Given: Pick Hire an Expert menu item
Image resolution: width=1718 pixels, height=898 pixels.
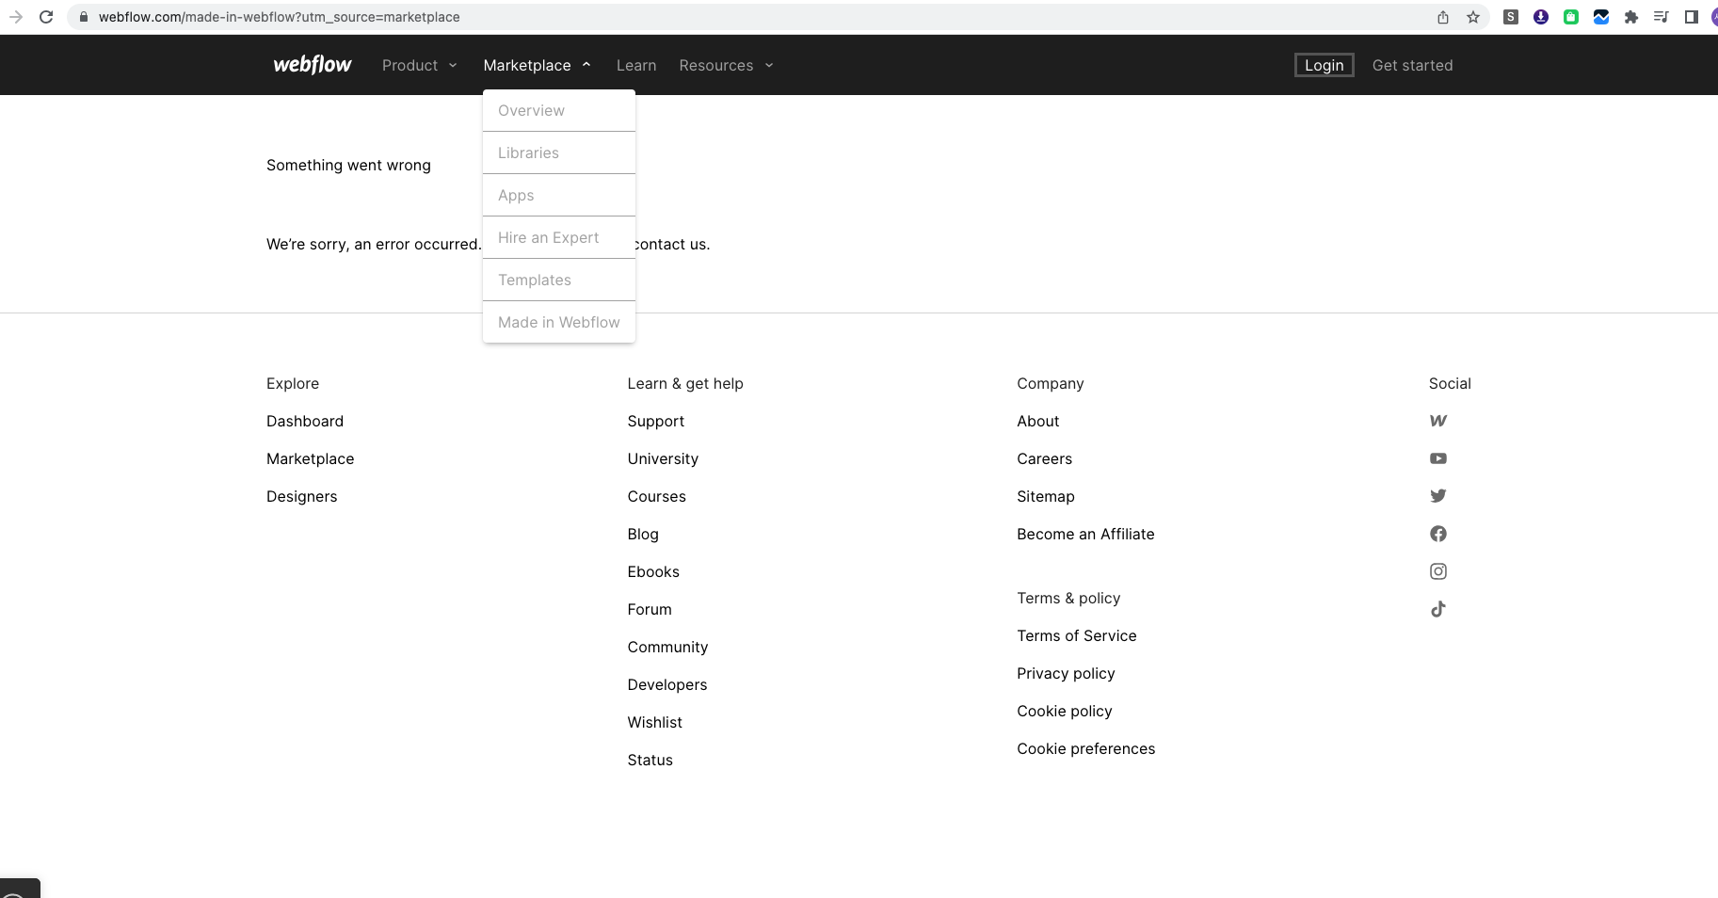Looking at the screenshot, I should (559, 238).
